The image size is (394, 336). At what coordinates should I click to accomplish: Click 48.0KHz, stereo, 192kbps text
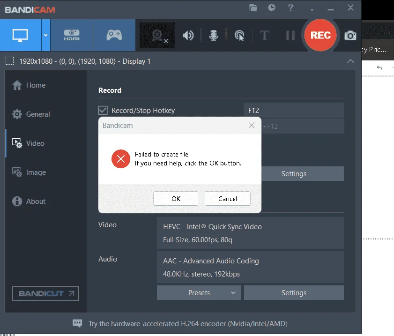(x=201, y=274)
